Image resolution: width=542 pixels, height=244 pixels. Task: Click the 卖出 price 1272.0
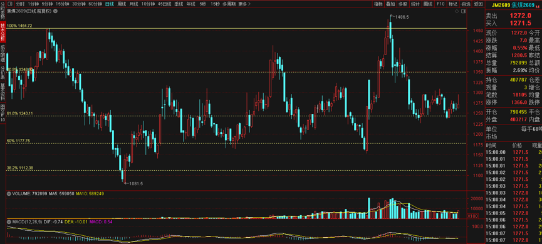coord(521,16)
